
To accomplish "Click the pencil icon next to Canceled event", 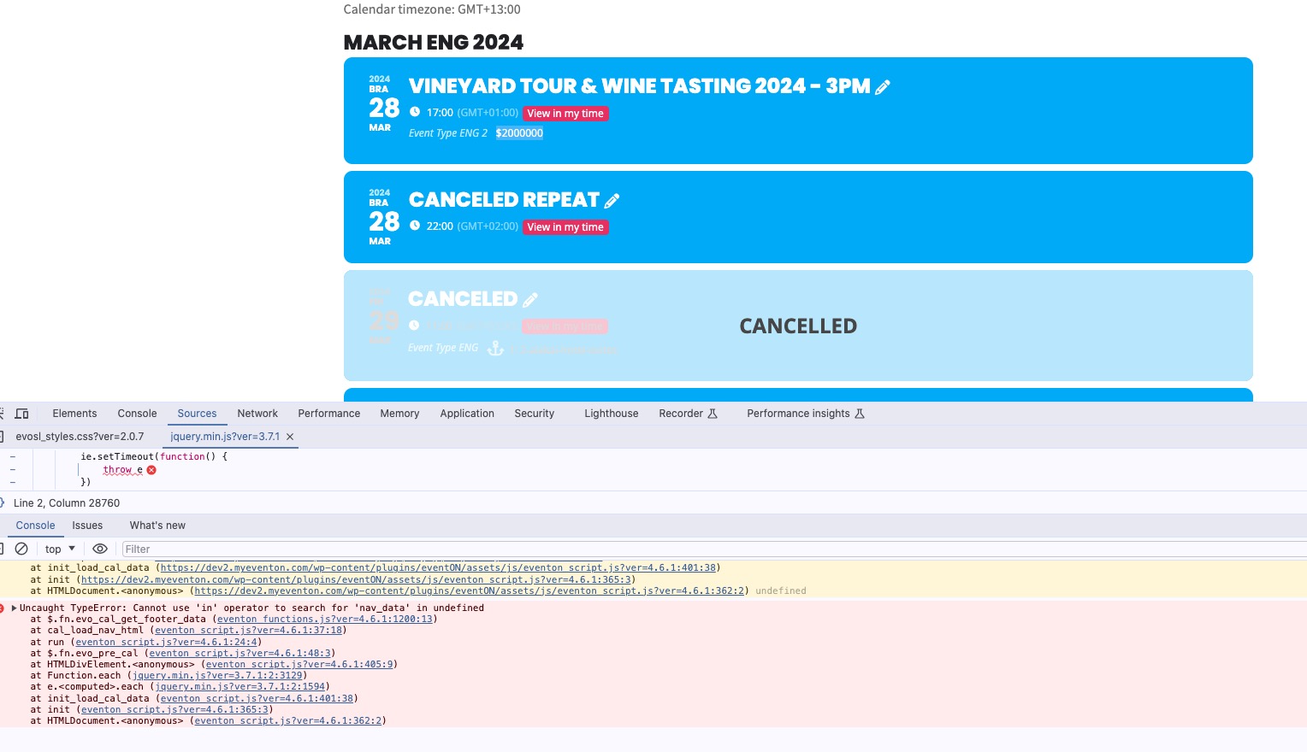I will coord(530,300).
